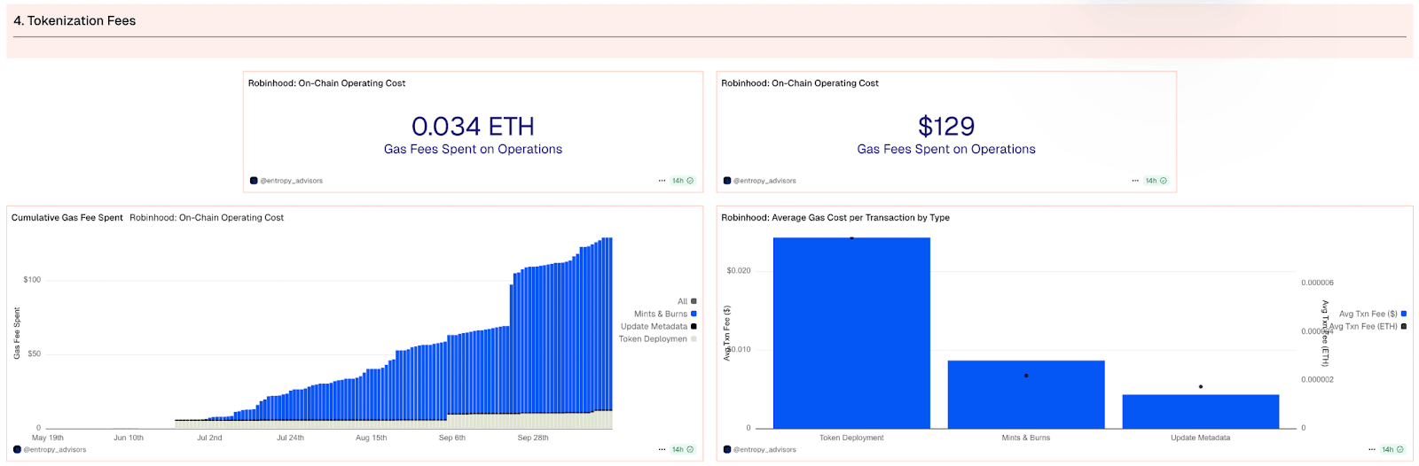Screen dimensions: 1419x466
Task: Open the 'Cumulative Gas Fee Spent' chart title
Action: click(67, 217)
